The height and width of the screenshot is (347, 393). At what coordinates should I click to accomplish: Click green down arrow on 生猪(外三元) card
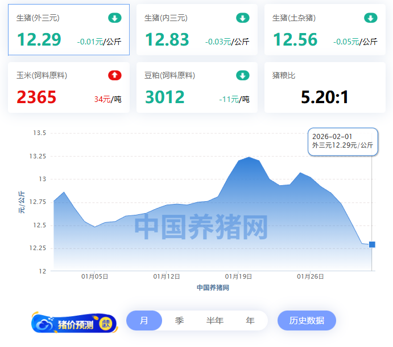coord(115,18)
